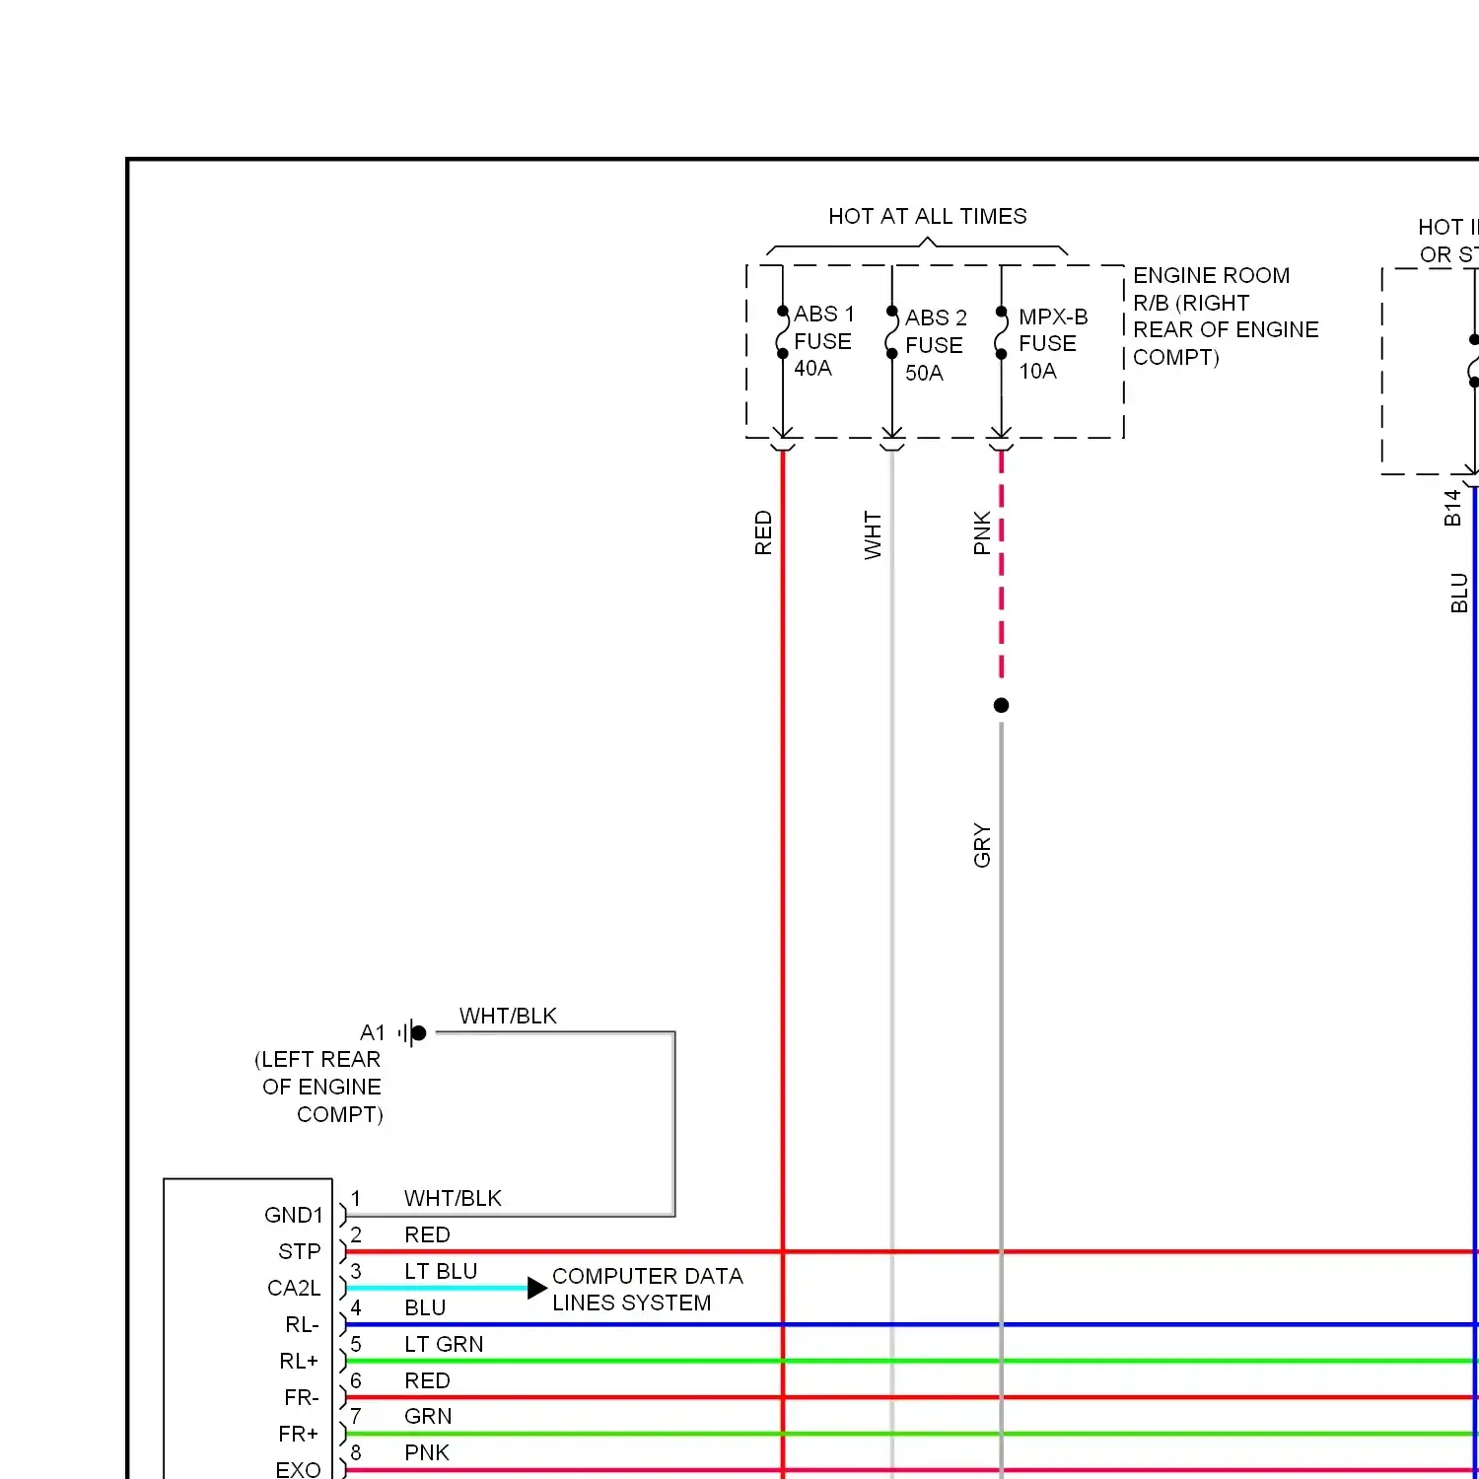Viewport: 1479px width, 1479px height.
Task: Select the CA2L terminal label
Action: click(294, 1289)
